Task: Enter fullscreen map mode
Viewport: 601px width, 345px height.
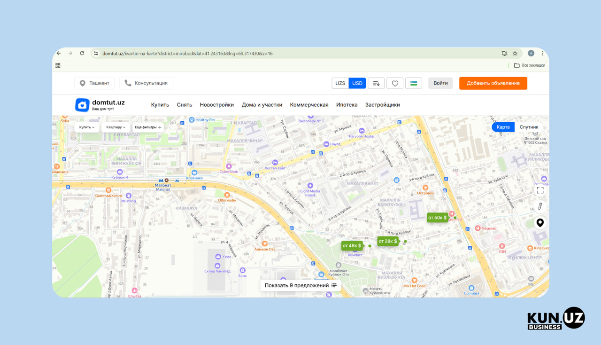Action: click(540, 190)
